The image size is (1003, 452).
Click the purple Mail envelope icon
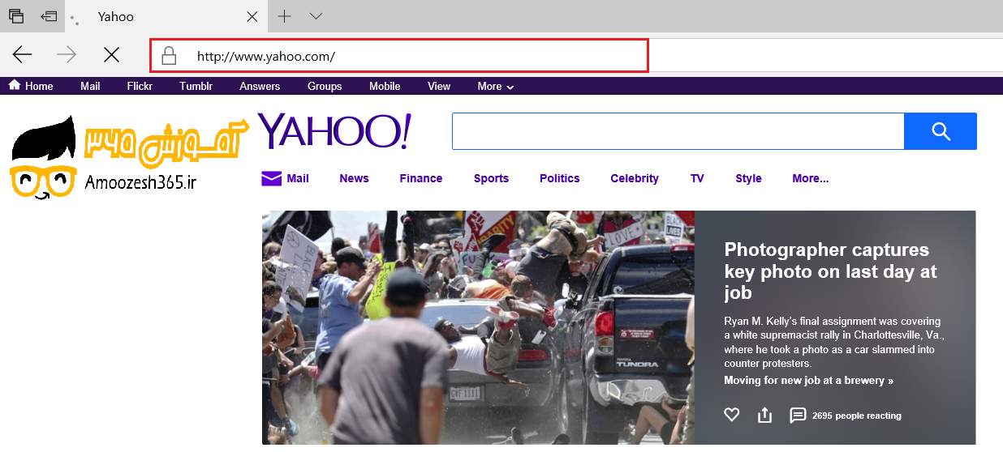click(x=271, y=178)
